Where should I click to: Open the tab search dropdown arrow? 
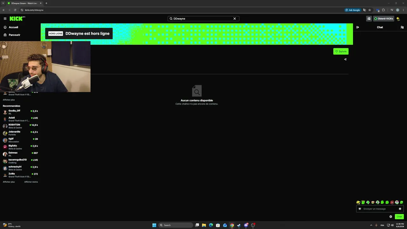point(3,3)
